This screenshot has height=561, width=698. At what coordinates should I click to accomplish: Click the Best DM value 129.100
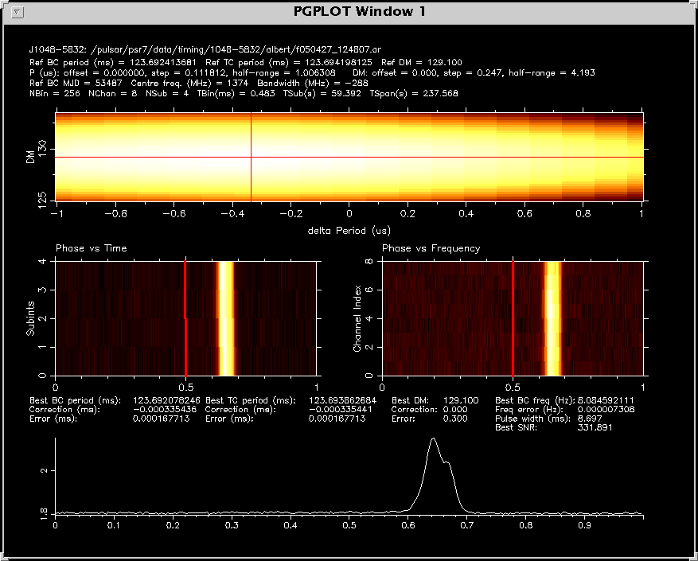[462, 400]
